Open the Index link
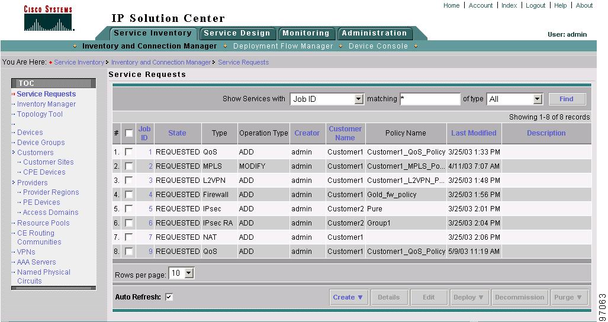 tap(509, 5)
